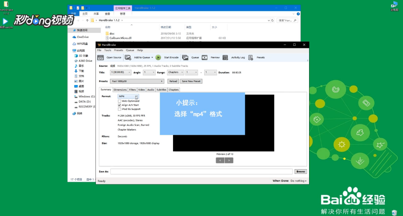Open the Help menu in HandBrake
This screenshot has height=216, width=403.
140,50
